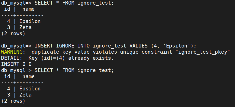This screenshot has height=107, width=235.
Task: Click the id column header in last result
Action: [x=7, y=76]
